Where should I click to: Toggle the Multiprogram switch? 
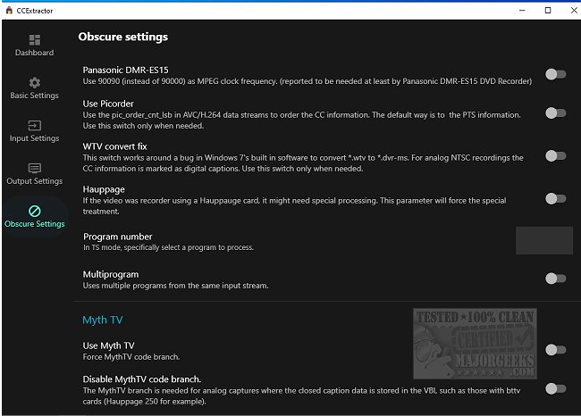pos(555,279)
